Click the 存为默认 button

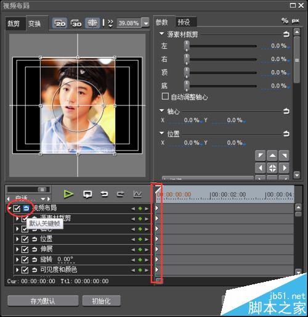[x=43, y=301]
